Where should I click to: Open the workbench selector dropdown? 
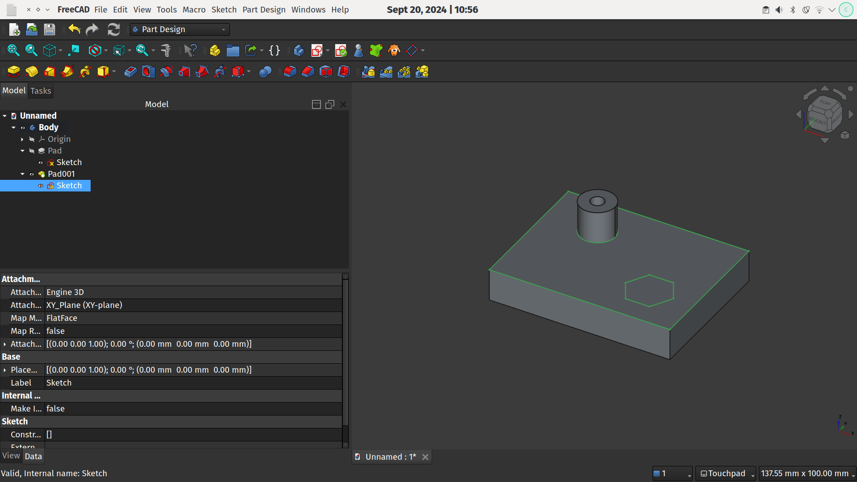point(223,29)
